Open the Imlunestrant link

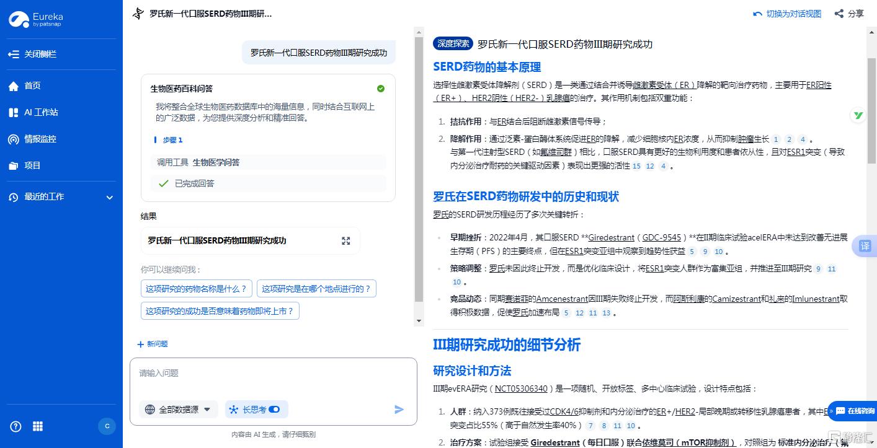click(816, 299)
